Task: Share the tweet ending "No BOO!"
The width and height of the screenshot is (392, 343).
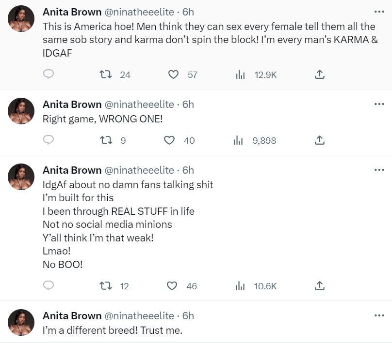Action: (319, 286)
